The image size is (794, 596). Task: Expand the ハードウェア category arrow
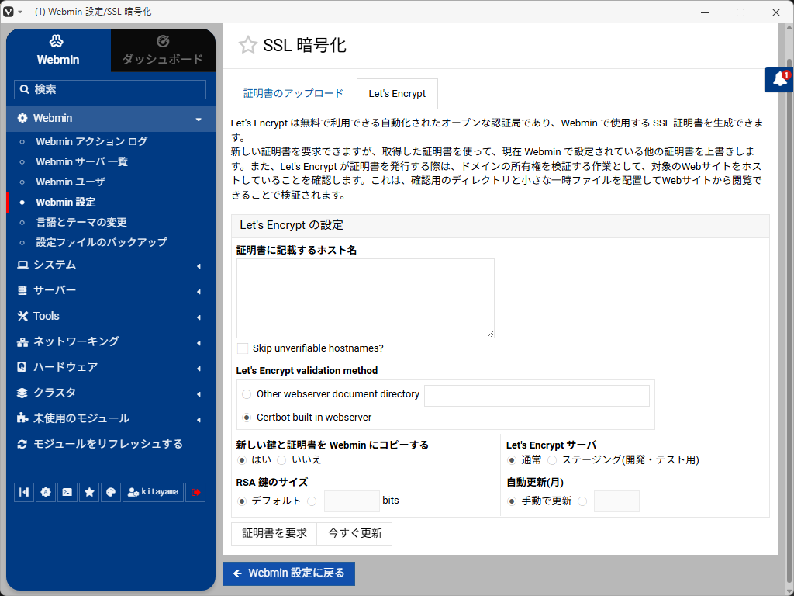(x=198, y=369)
